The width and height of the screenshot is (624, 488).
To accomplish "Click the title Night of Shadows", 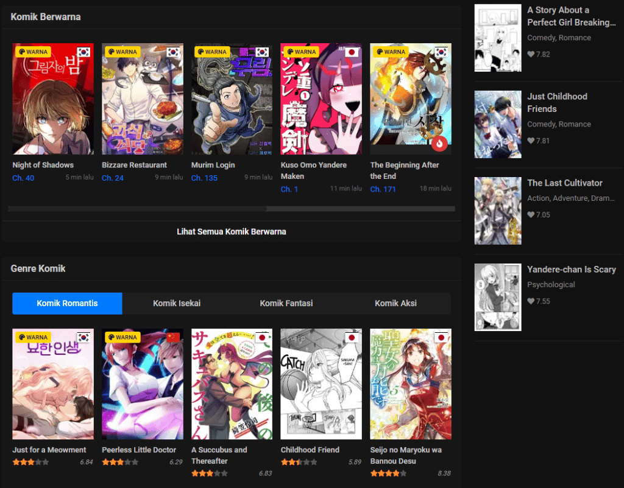I will tap(43, 165).
